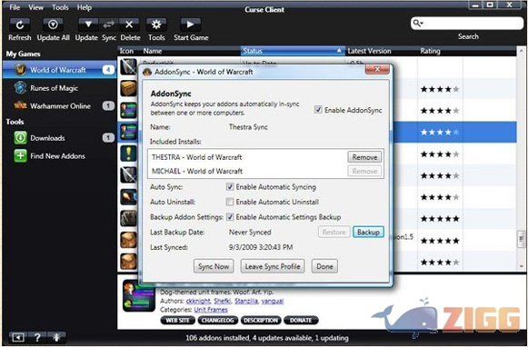Sort by Latest Version column header
The height and width of the screenshot is (347, 528).
tap(381, 51)
